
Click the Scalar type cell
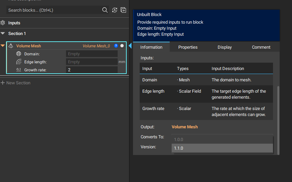click(184, 109)
